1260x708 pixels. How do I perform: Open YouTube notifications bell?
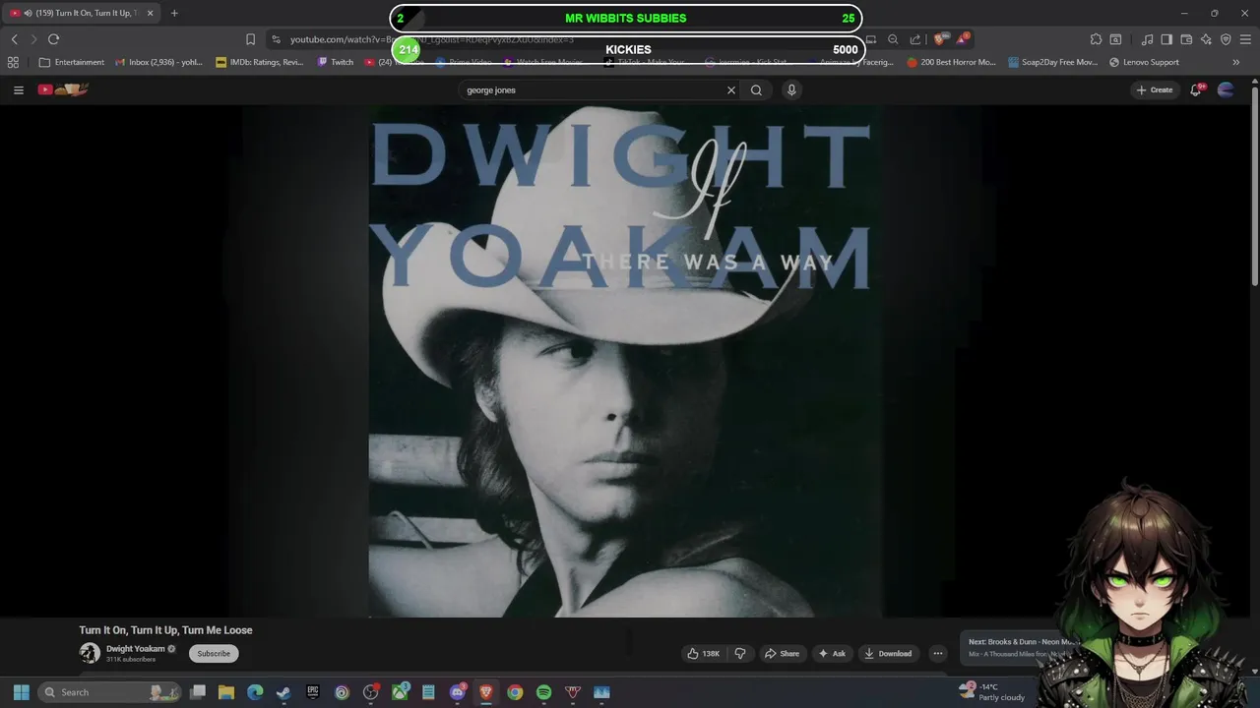click(1196, 89)
